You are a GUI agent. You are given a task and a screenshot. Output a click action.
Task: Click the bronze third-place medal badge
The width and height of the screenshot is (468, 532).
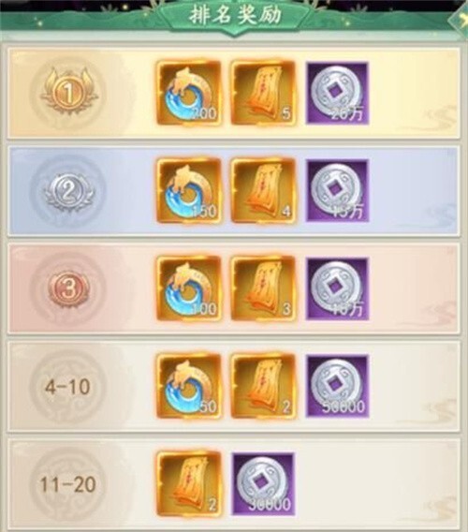click(x=69, y=288)
